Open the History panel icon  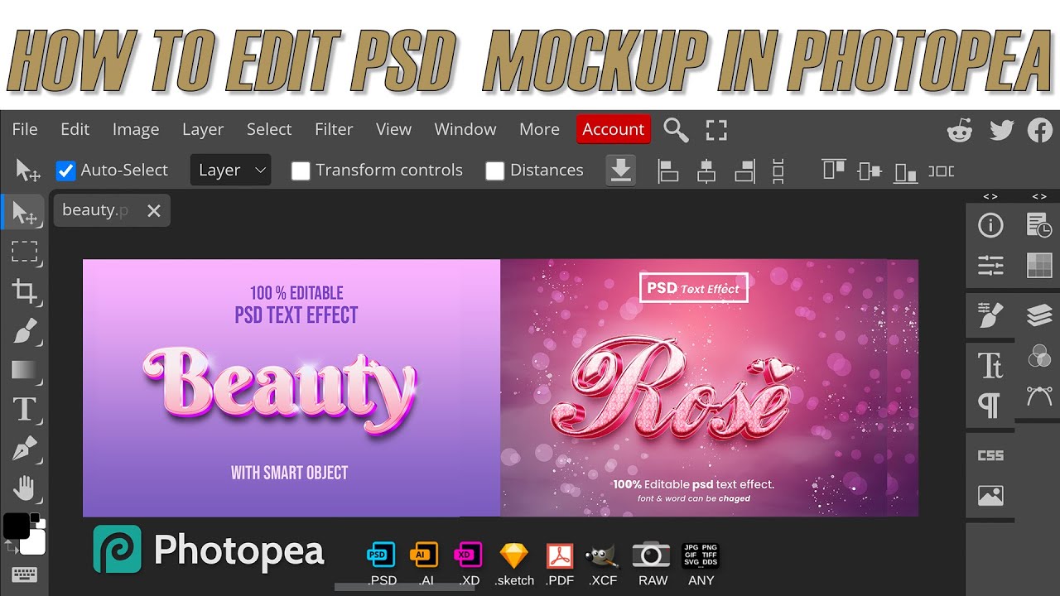(1038, 225)
